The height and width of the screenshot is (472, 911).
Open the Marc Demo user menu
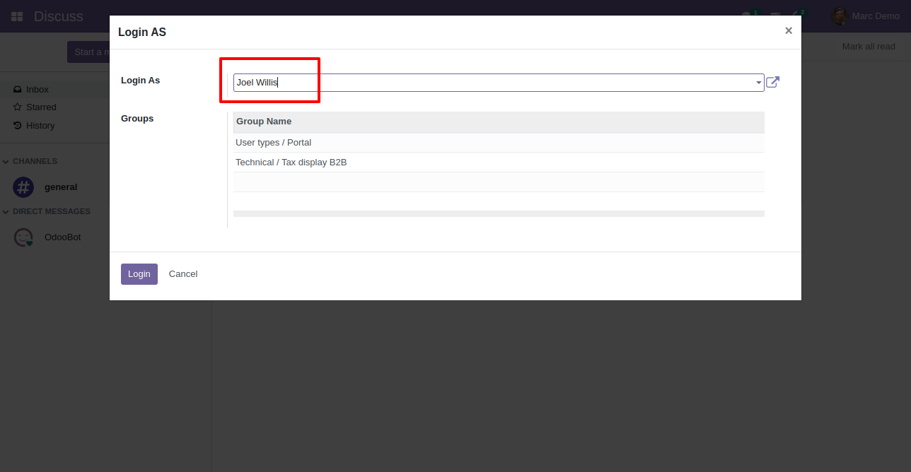tap(866, 16)
